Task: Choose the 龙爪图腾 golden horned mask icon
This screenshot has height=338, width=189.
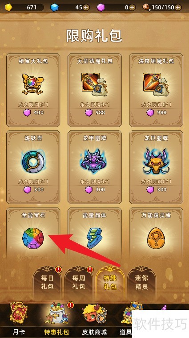Action: pyautogui.click(x=156, y=161)
